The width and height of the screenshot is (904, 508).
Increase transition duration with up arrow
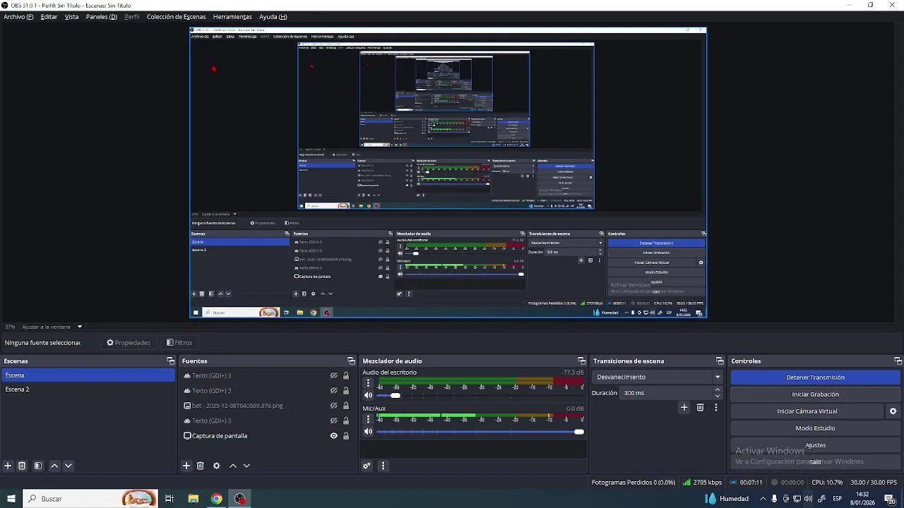pyautogui.click(x=718, y=389)
